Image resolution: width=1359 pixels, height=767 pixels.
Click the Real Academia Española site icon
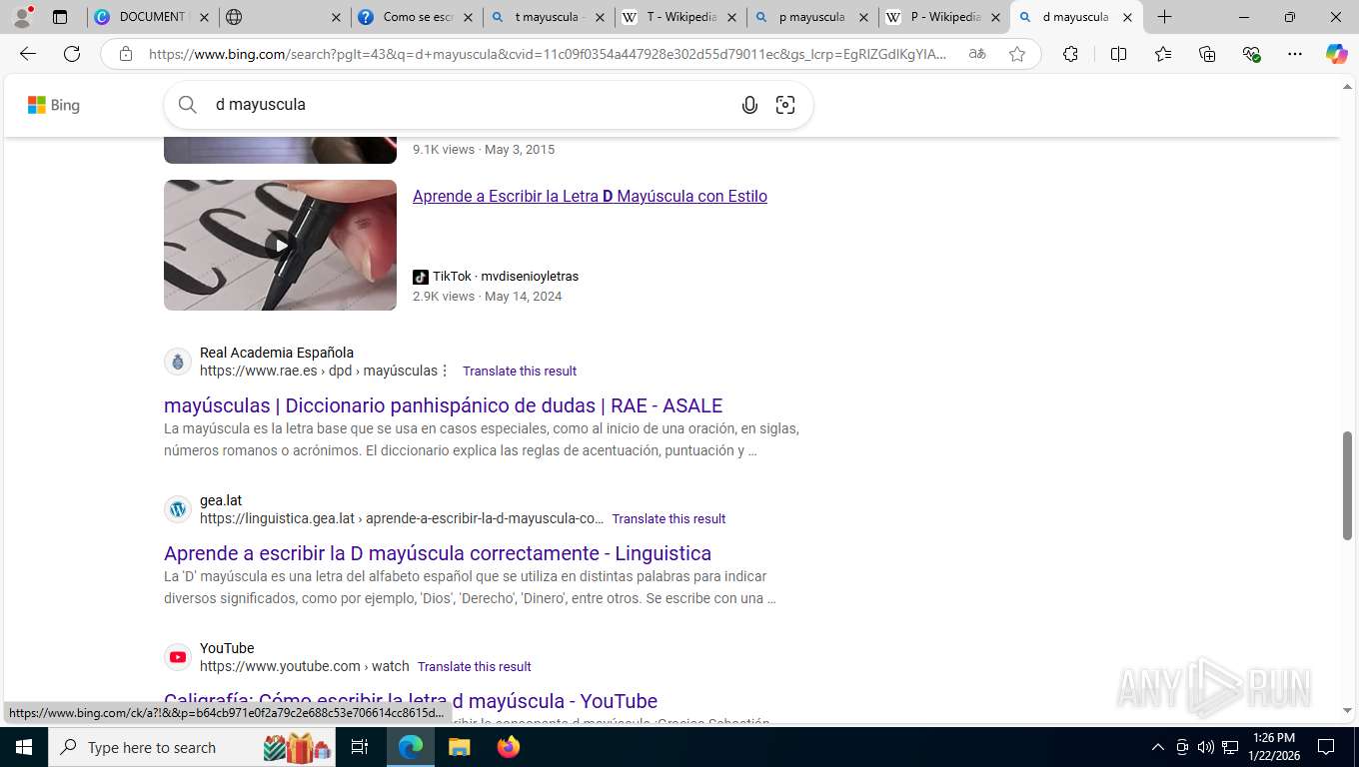coord(178,362)
